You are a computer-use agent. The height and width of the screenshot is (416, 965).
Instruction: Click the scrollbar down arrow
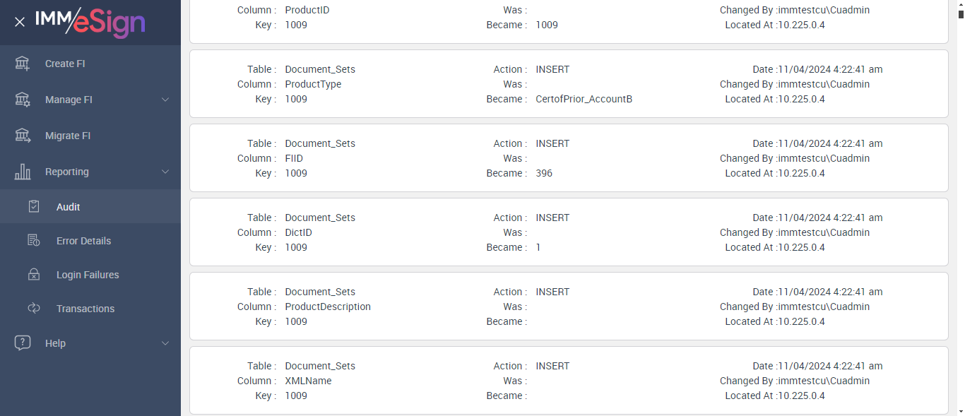(959, 411)
